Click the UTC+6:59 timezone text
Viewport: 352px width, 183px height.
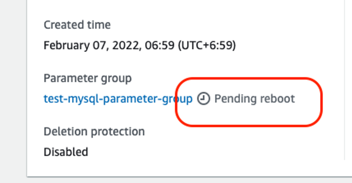pyautogui.click(x=207, y=45)
